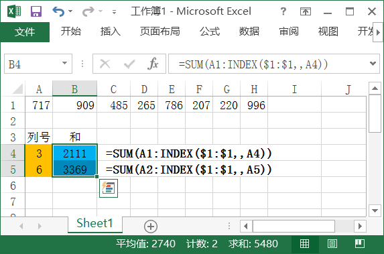This screenshot has height=254, width=384.
Task: Cancel formula entry with X icon
Action: tap(105, 64)
